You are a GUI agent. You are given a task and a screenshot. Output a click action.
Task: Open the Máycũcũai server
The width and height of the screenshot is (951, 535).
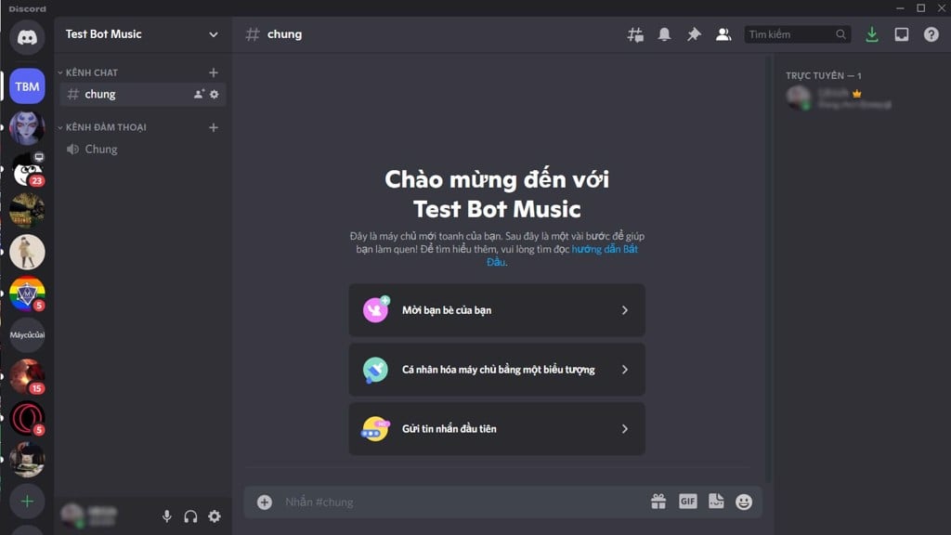(x=27, y=334)
